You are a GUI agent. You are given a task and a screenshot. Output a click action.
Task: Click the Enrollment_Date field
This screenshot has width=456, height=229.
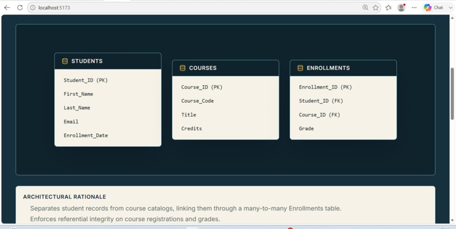(x=86, y=135)
